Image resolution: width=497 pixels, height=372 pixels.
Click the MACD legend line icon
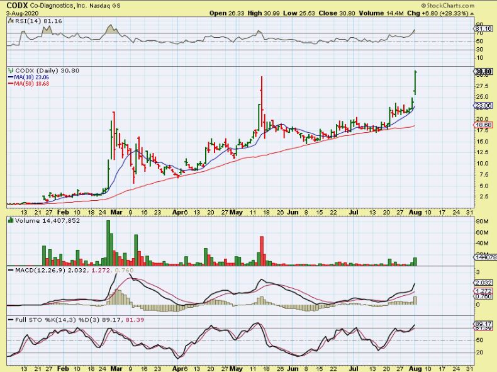click(11, 270)
